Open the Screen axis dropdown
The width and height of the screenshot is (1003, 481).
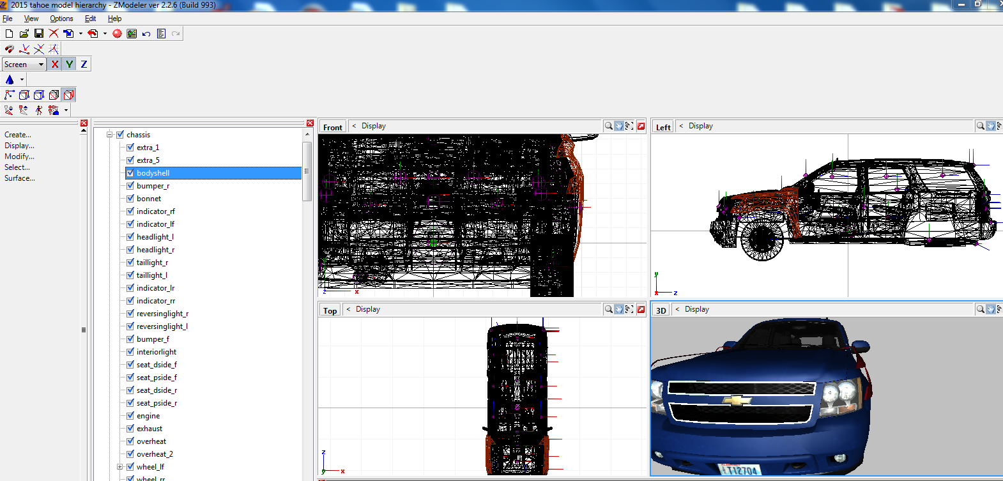(41, 65)
